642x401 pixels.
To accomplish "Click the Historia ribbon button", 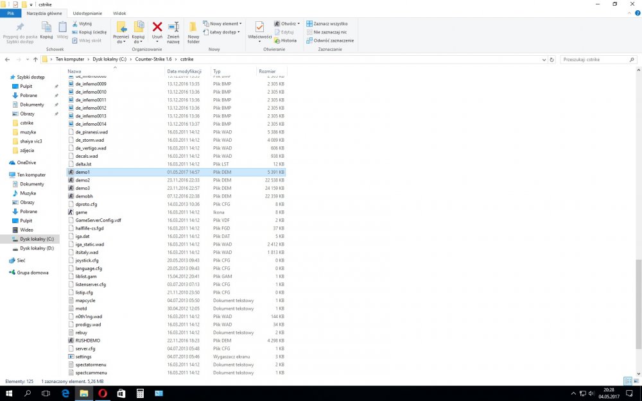I will [286, 40].
